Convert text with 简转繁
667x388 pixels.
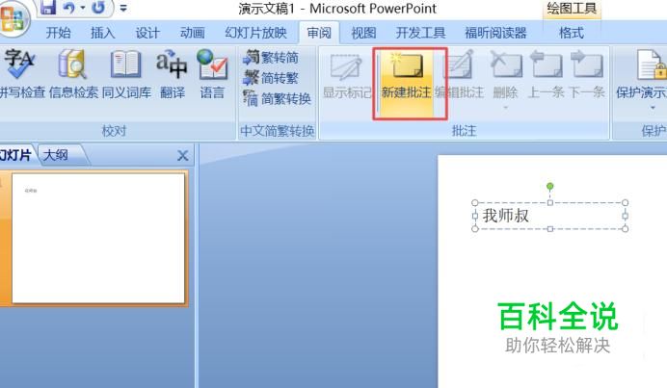coord(271,78)
